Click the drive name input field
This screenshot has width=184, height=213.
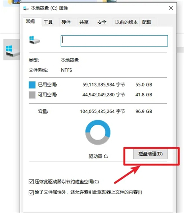click(x=114, y=41)
